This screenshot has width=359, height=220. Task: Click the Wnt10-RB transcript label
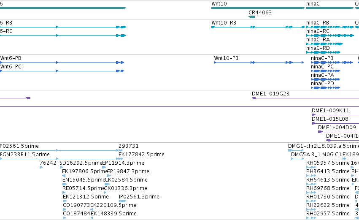pos(224,23)
